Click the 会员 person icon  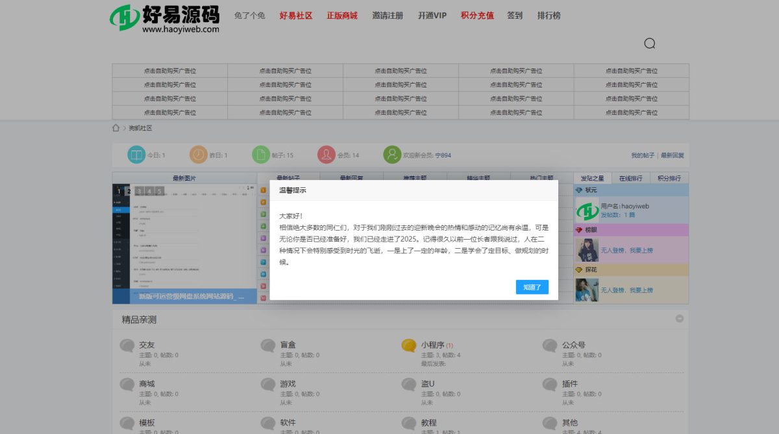(x=327, y=155)
